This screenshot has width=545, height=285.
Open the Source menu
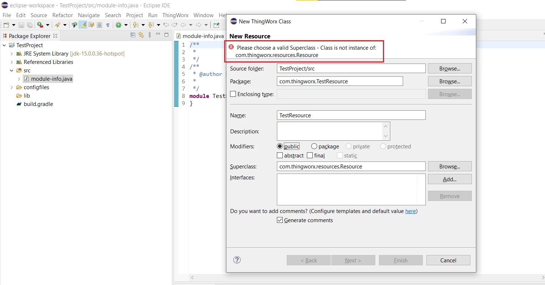click(x=39, y=15)
